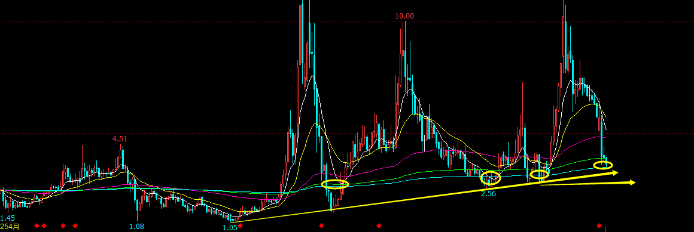Viewport: 694px width, 232px height.
Task: Select the yellow ellipse above the 2.56 label
Action: [x=491, y=178]
